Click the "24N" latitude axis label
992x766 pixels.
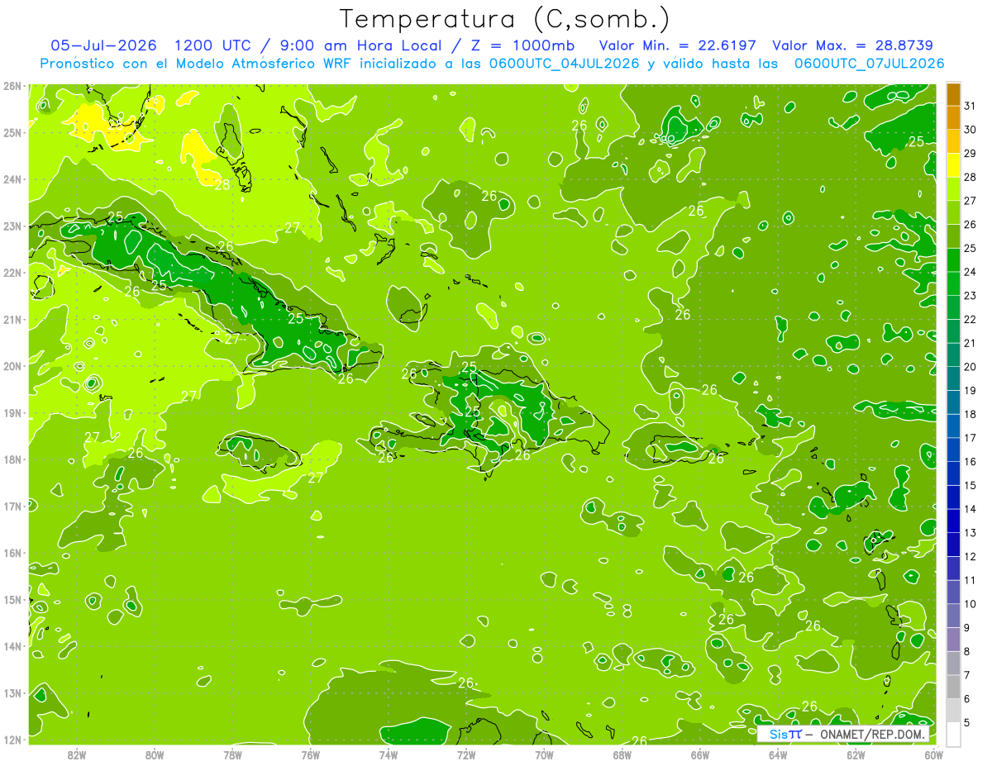[x=12, y=179]
